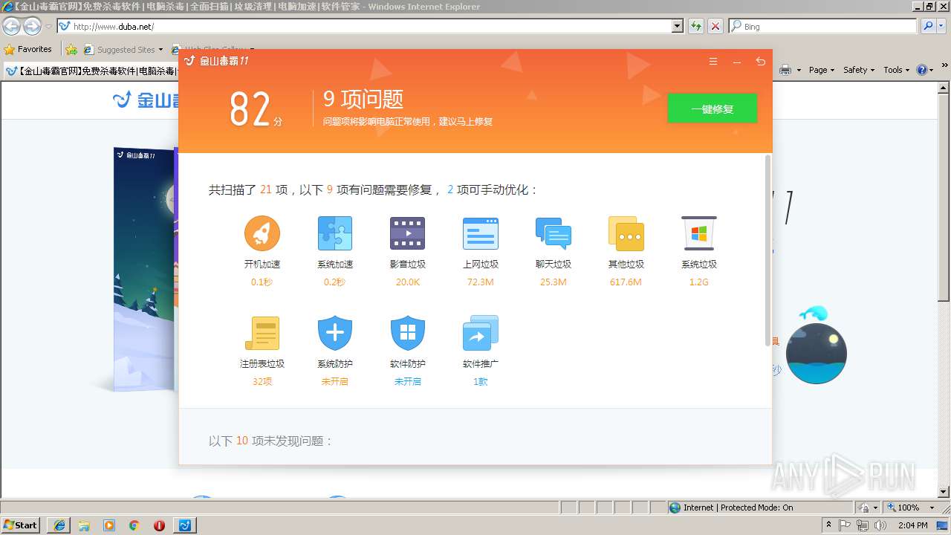Open the 系统垃圾 recycle bin icon
This screenshot has width=951, height=535.
coord(698,233)
